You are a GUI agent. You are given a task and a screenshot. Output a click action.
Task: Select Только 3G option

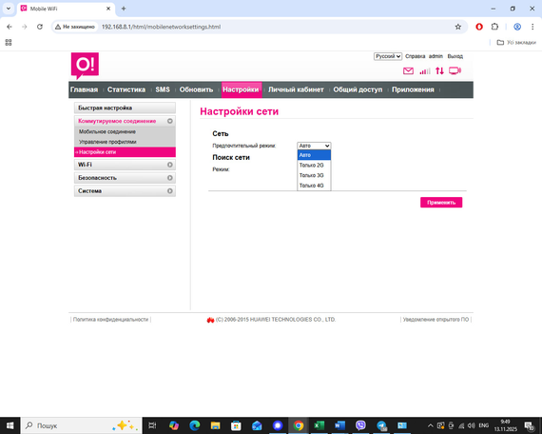[314, 175]
